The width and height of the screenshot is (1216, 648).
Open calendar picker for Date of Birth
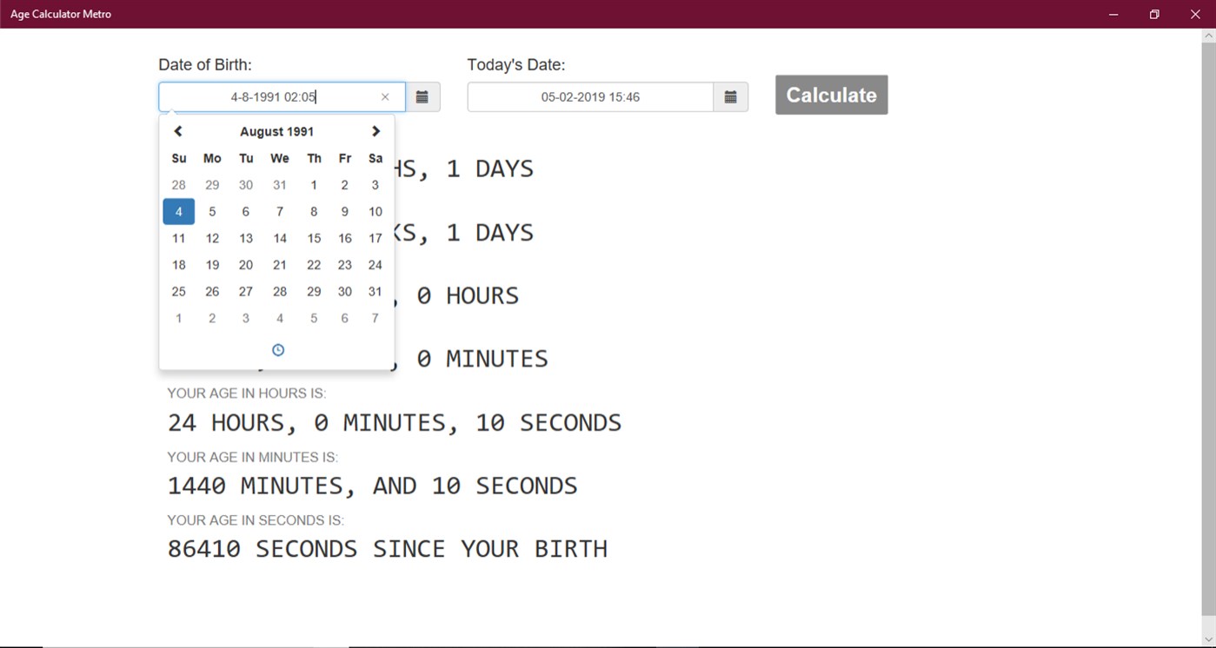click(422, 96)
